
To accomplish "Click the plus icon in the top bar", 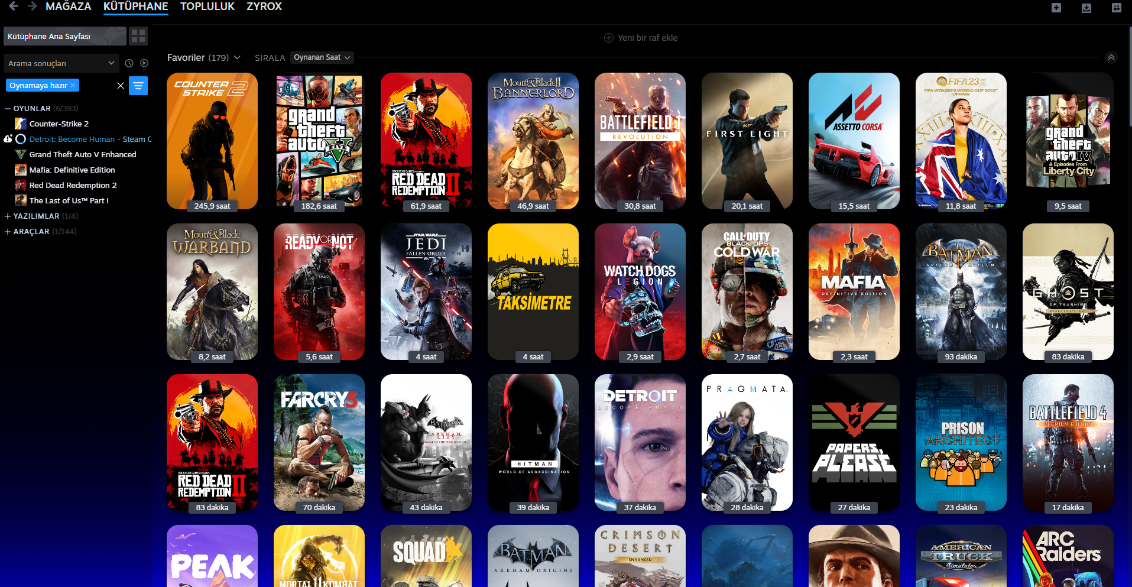I will [x=1056, y=8].
